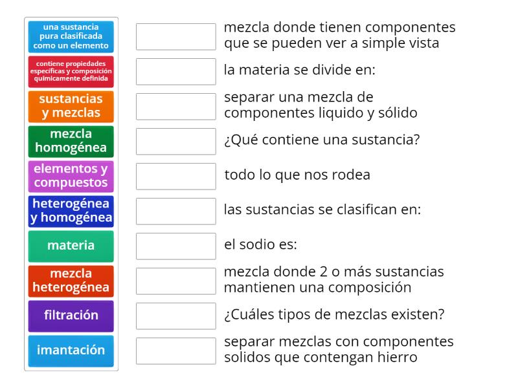The image size is (518, 388).
Task: Select the box for 'las sustancias se clasifican en'
Action: point(176,211)
